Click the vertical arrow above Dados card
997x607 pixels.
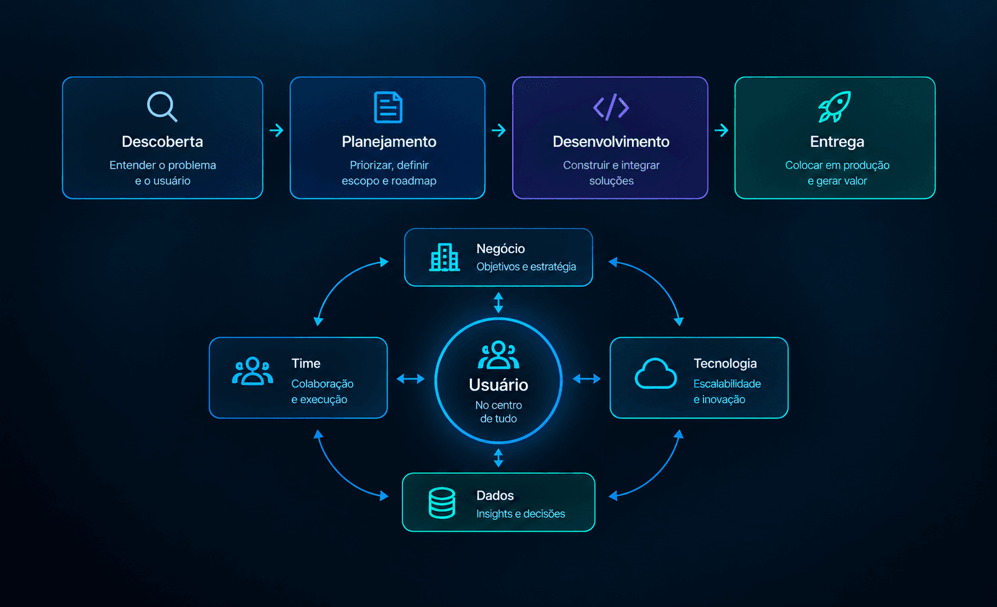pyautogui.click(x=499, y=458)
